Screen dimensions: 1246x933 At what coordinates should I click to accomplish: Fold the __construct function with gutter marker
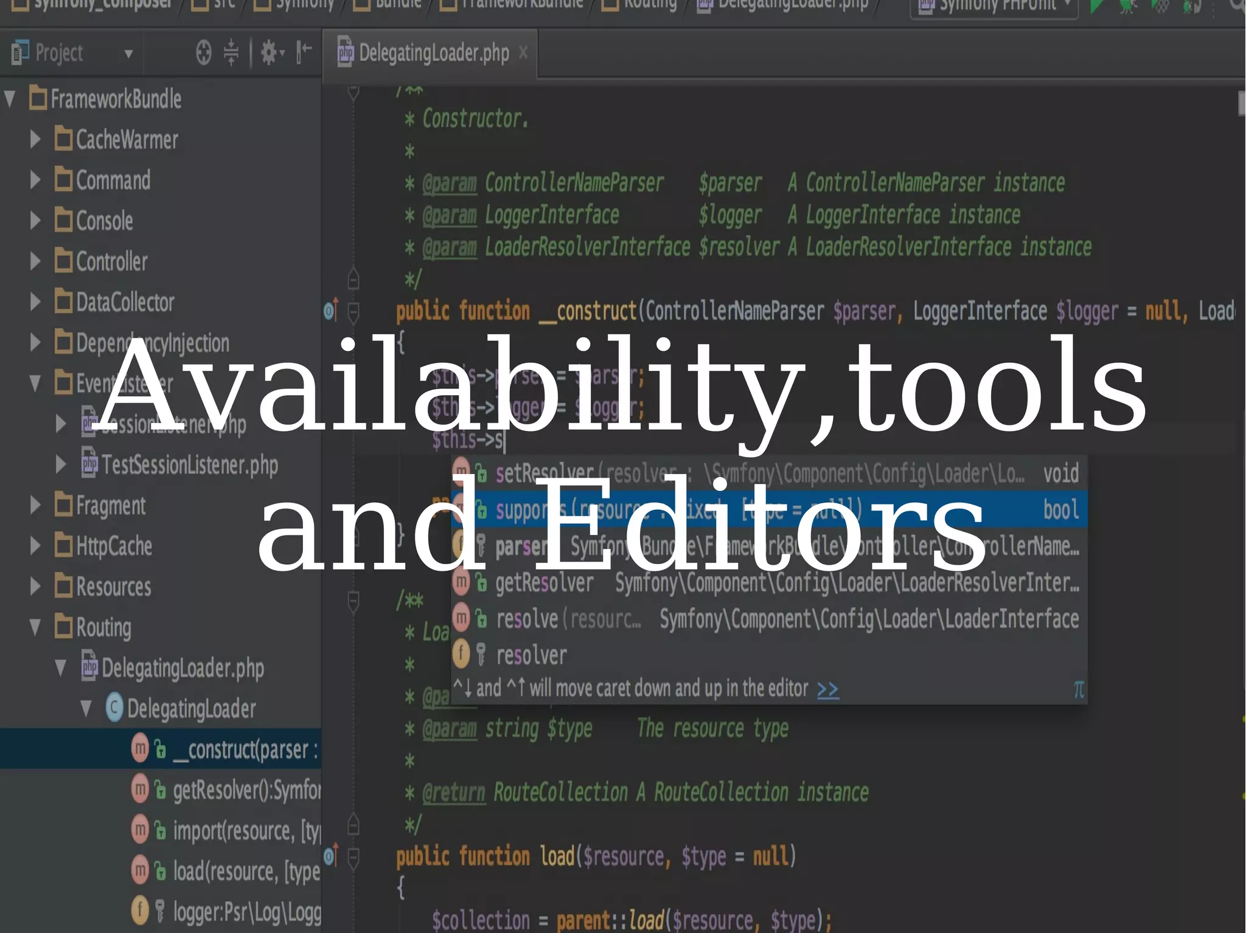click(353, 312)
